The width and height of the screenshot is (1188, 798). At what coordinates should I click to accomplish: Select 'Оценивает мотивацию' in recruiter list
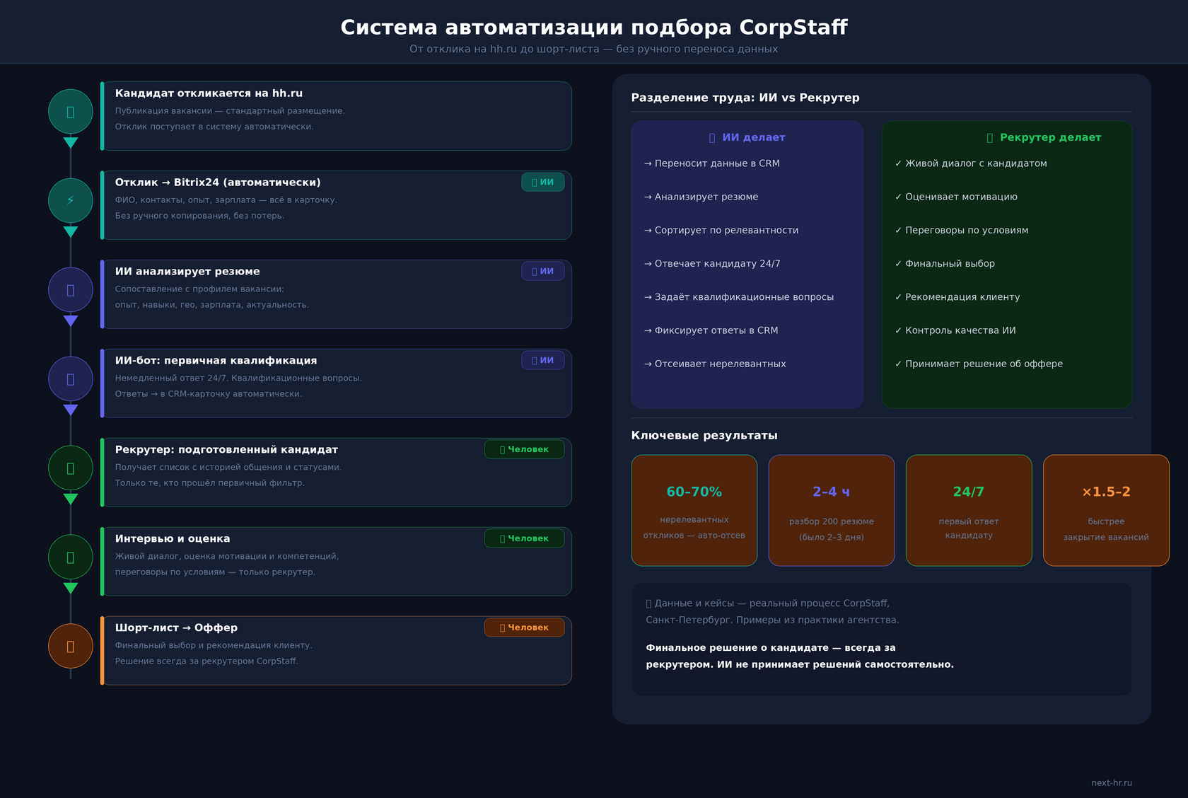pos(956,197)
